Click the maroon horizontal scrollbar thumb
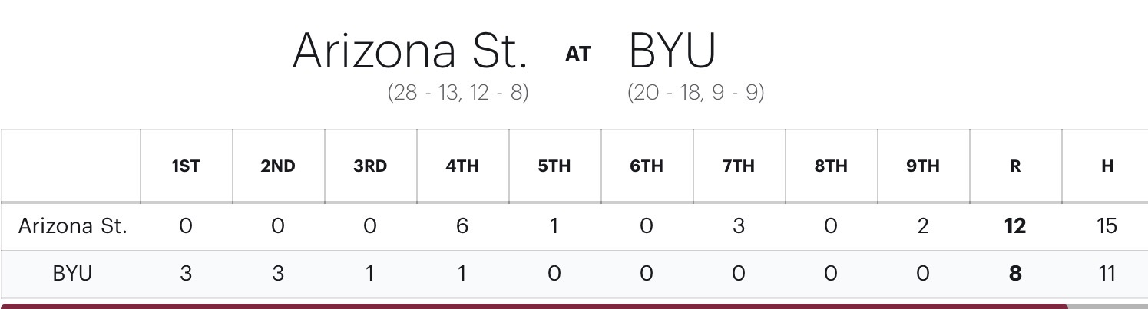 click(534, 306)
